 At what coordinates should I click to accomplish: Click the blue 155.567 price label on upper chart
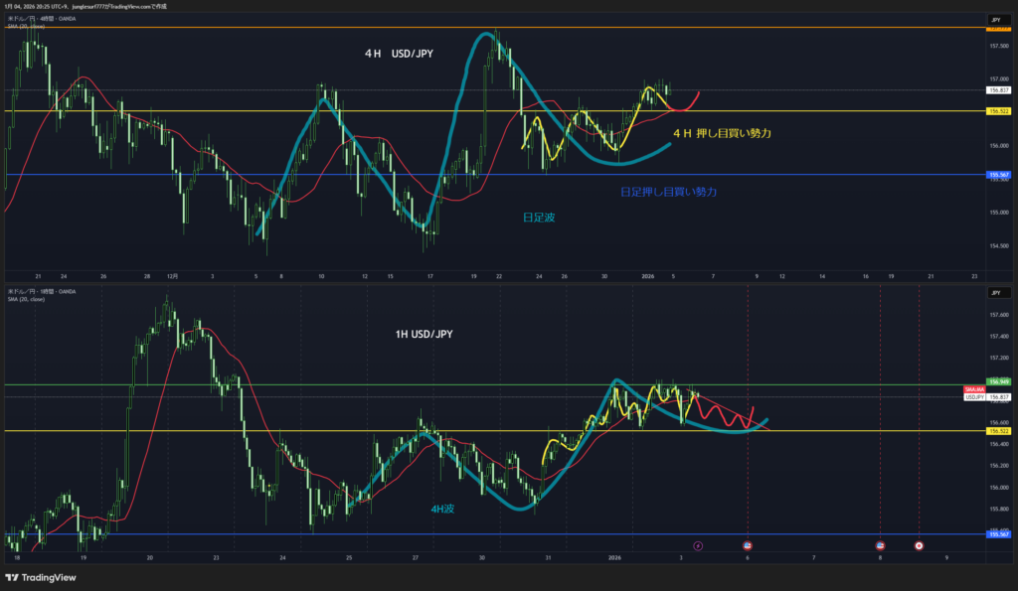pyautogui.click(x=998, y=175)
